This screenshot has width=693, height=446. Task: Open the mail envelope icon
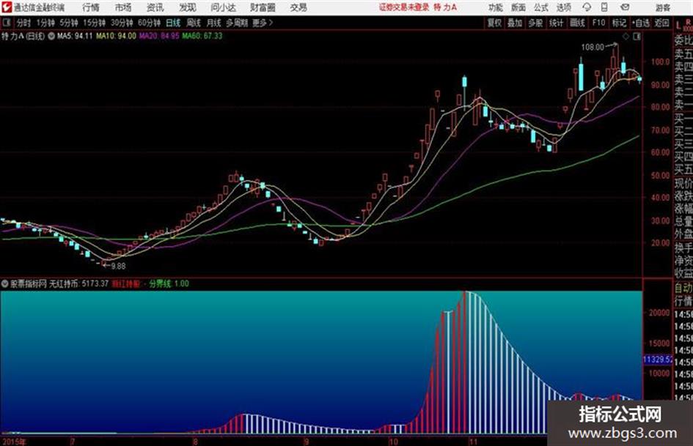pyautogui.click(x=625, y=7)
